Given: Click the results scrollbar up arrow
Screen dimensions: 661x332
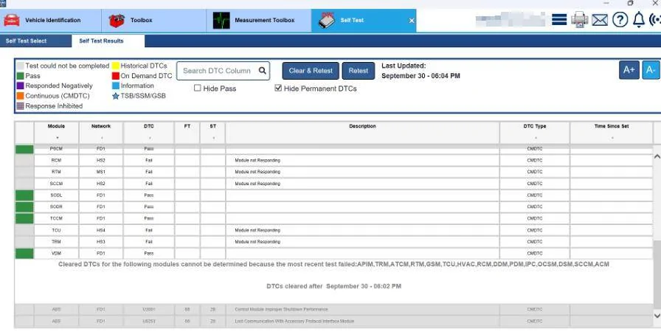Looking at the screenshot, I should (657, 156).
